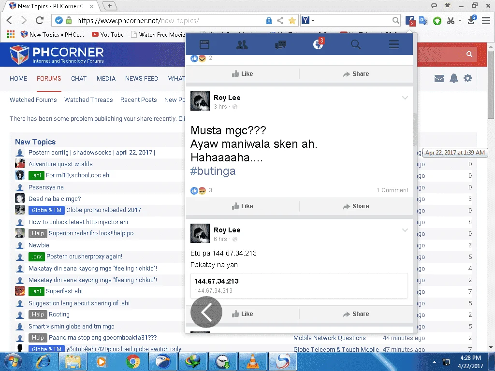Image resolution: width=495 pixels, height=371 pixels.
Task: Switch to Watched Threads tab
Action: click(x=88, y=100)
